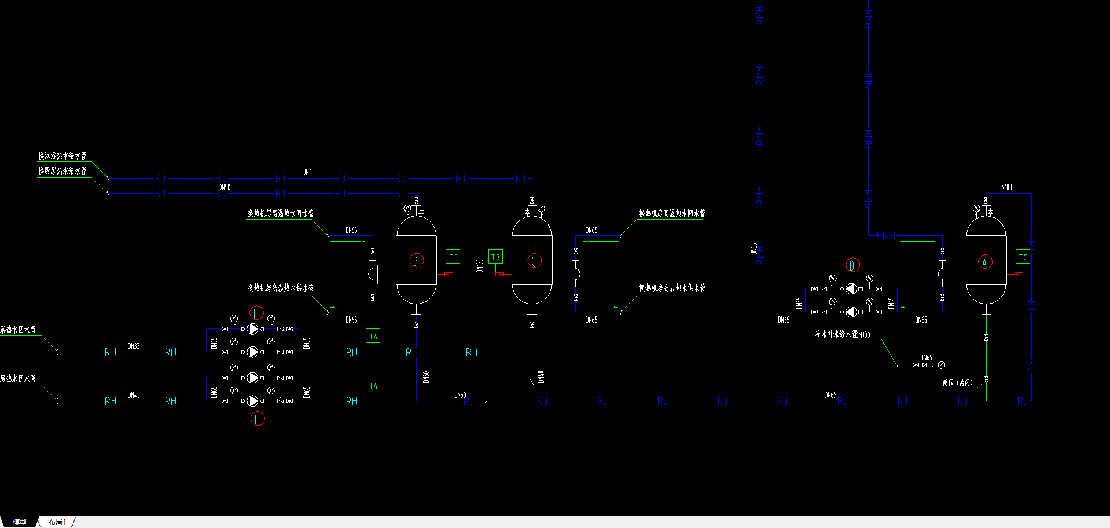Click the green T2 sensor box

(x=1023, y=257)
